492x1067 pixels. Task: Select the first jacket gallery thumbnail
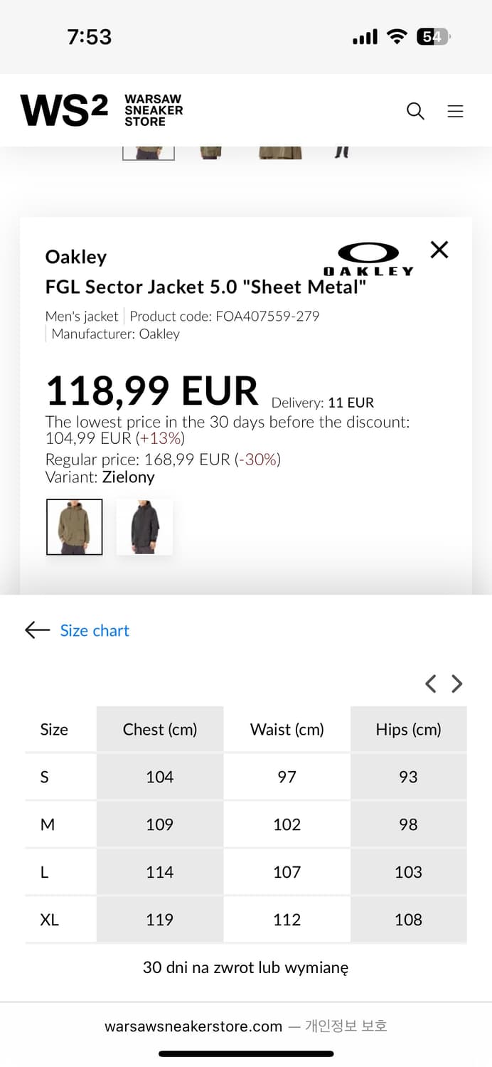[149, 151]
